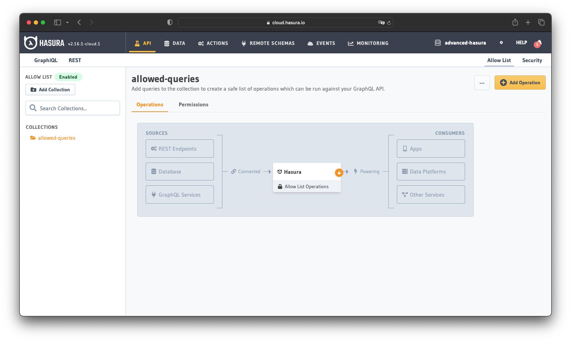Open the ACTIONS tab

click(213, 43)
